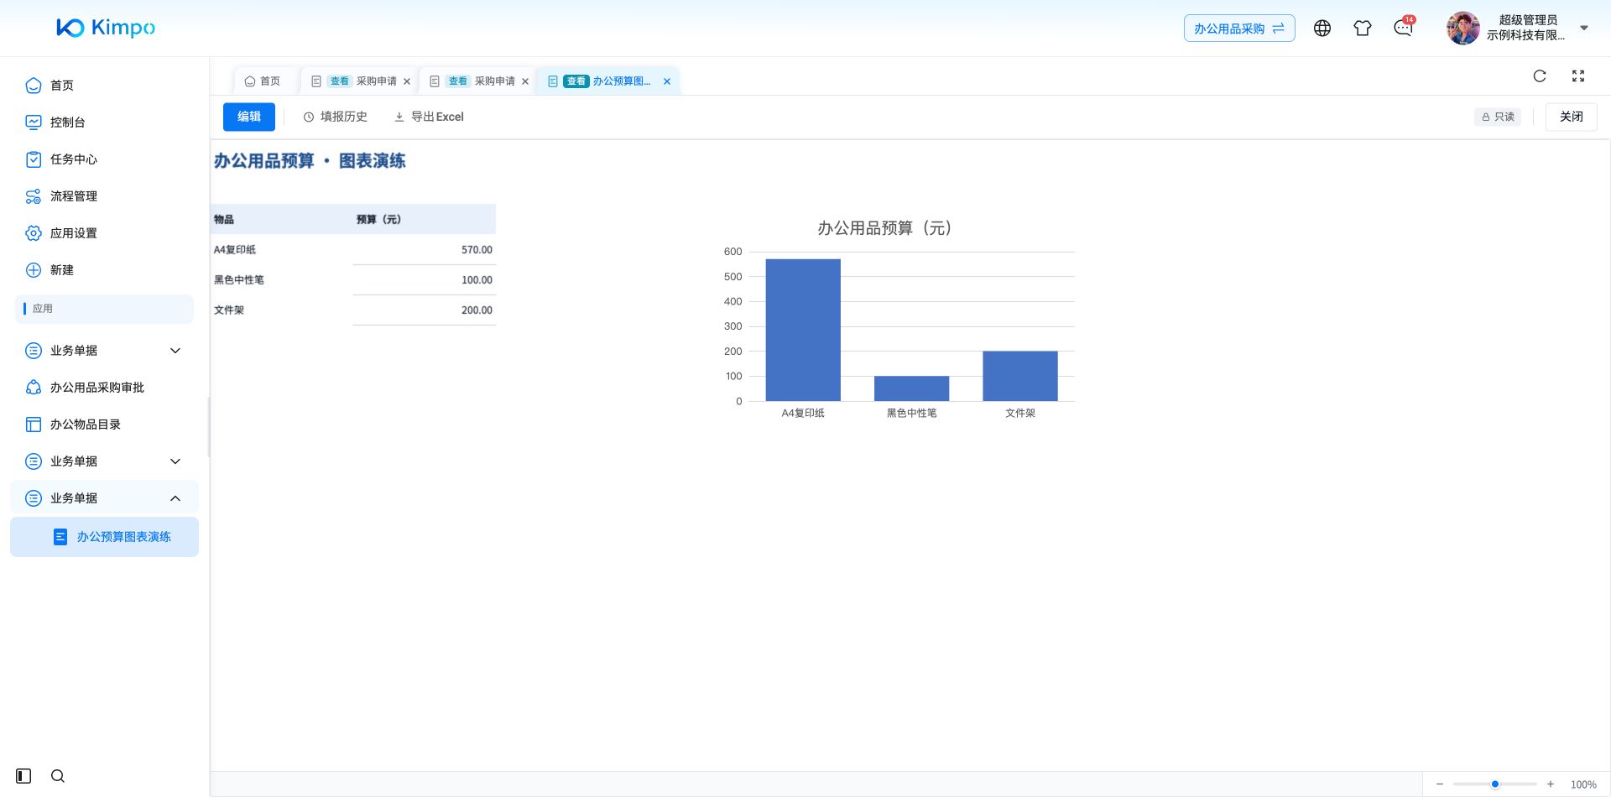The width and height of the screenshot is (1611, 797).
Task: Click 新建 plus icon in sidebar
Action: pos(34,270)
